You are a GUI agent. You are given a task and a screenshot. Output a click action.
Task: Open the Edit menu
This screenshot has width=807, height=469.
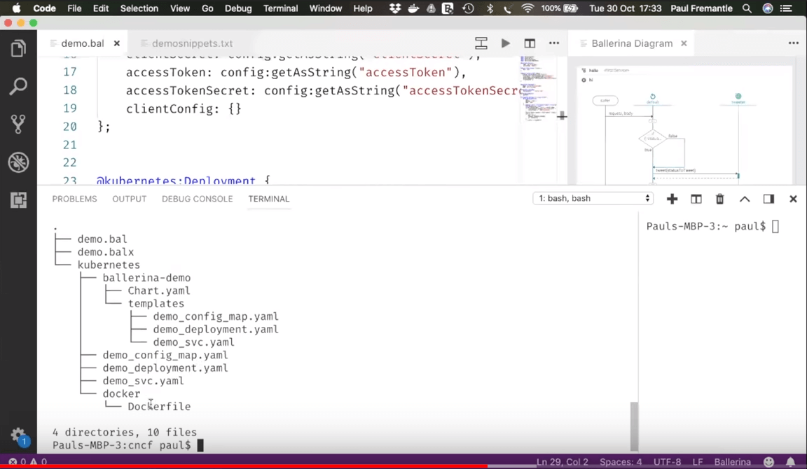pyautogui.click(x=101, y=8)
